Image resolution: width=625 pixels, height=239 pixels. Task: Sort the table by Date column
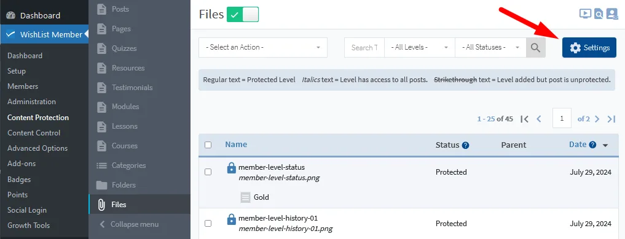pyautogui.click(x=578, y=145)
